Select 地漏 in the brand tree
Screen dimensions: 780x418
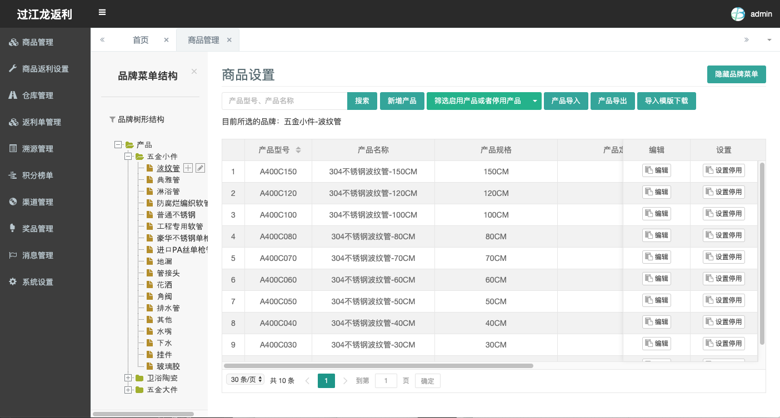click(x=164, y=261)
